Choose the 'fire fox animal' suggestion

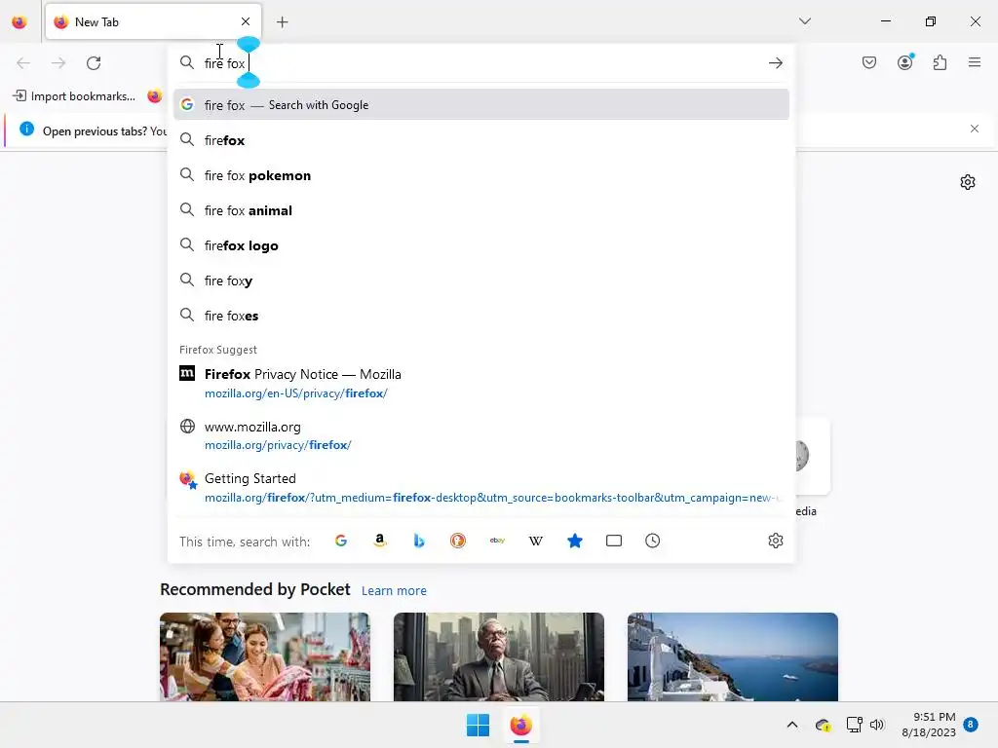click(x=481, y=210)
